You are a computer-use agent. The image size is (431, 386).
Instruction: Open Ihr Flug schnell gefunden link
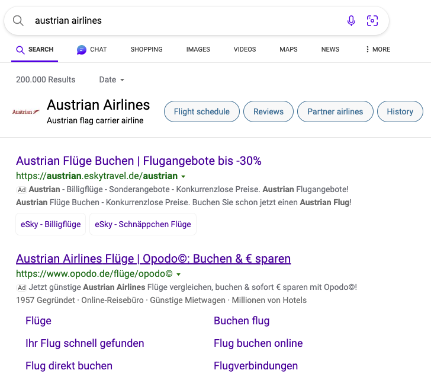(85, 343)
